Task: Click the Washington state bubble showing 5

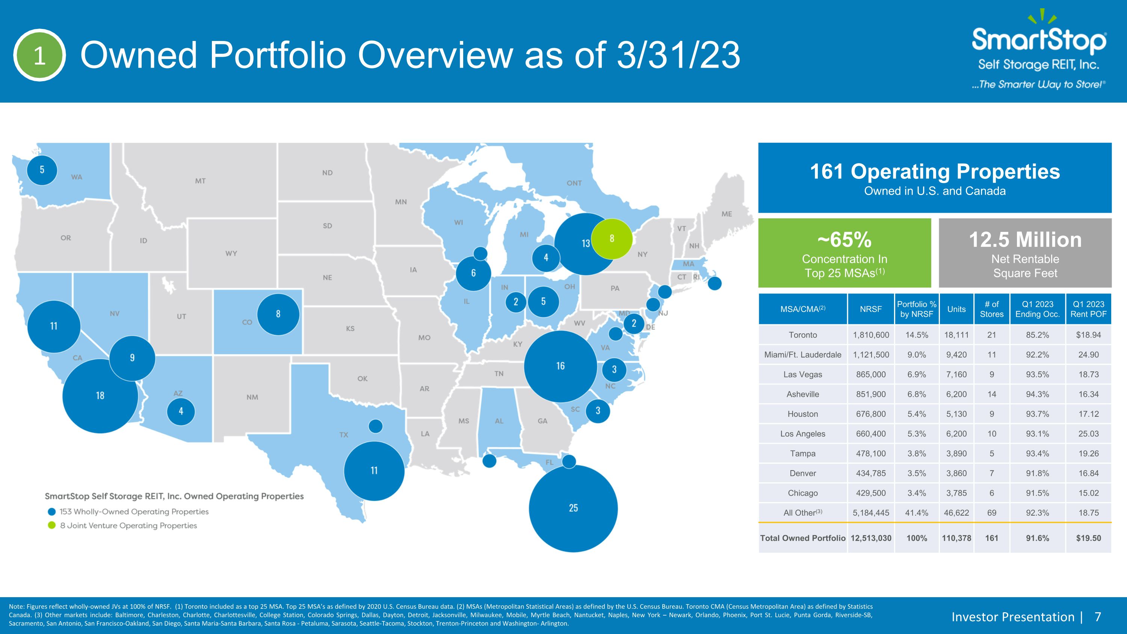Action: pyautogui.click(x=42, y=170)
